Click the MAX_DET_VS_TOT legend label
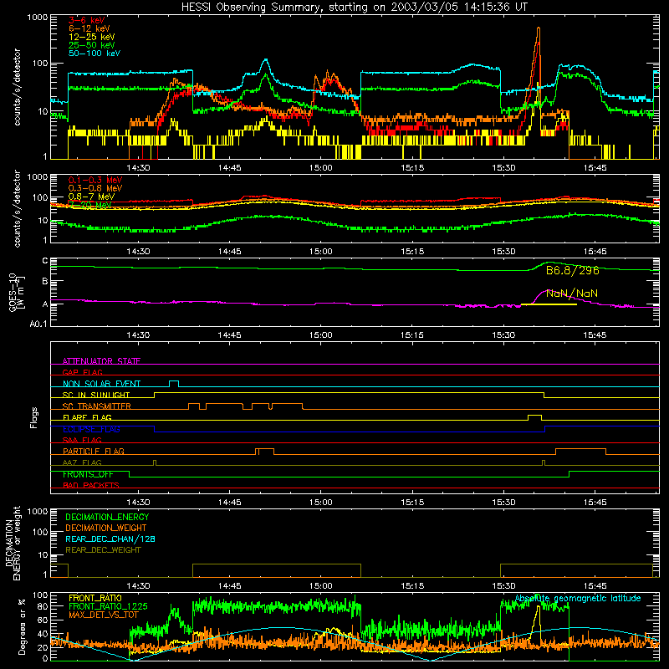Image resolution: width=669 pixels, height=669 pixels. (x=104, y=615)
